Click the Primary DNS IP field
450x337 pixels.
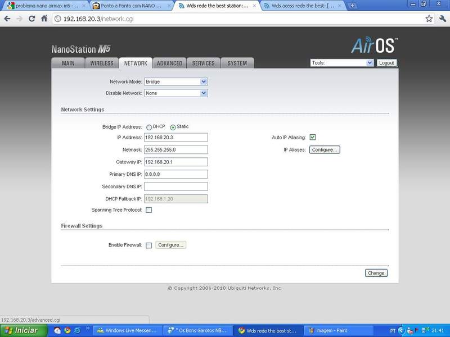176,174
